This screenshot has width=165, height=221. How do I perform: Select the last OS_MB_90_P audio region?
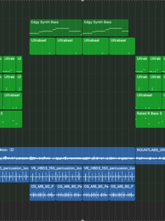pos(122,192)
